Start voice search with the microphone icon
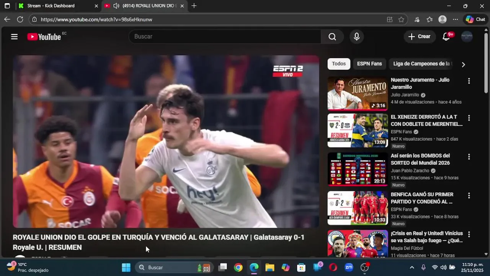This screenshot has width=490, height=276. [356, 36]
